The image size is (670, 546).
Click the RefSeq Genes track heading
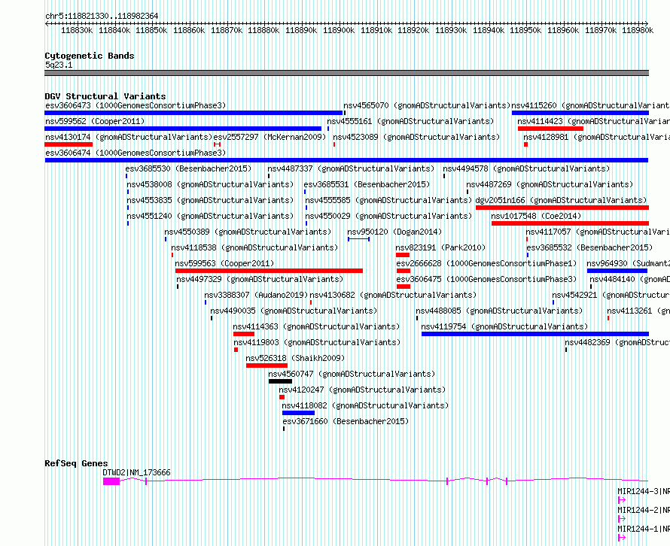click(76, 463)
